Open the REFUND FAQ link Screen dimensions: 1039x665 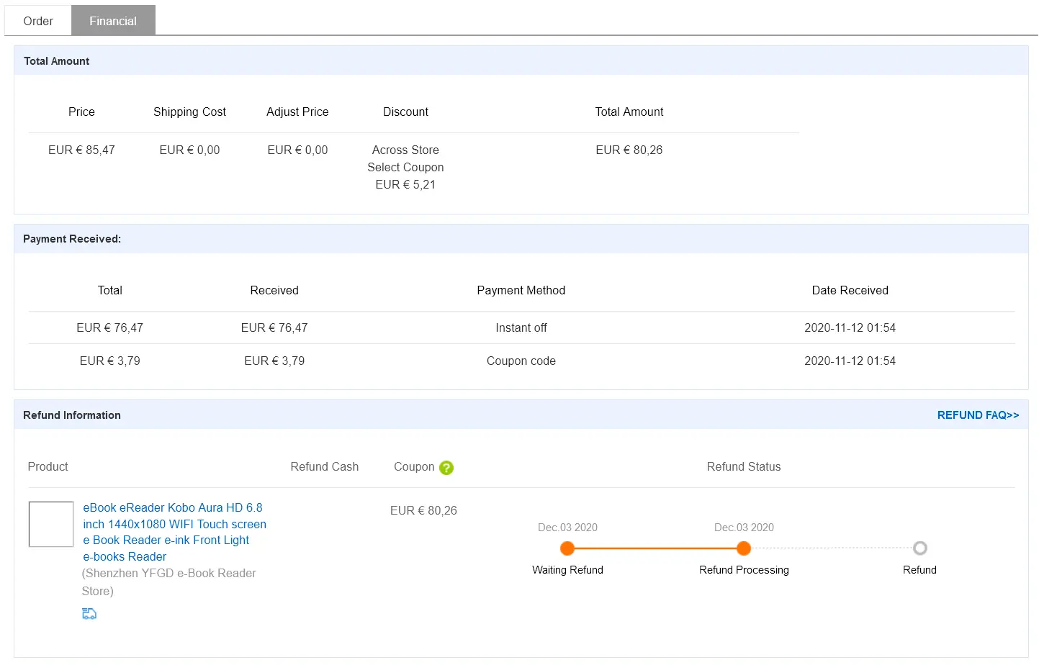tap(978, 415)
